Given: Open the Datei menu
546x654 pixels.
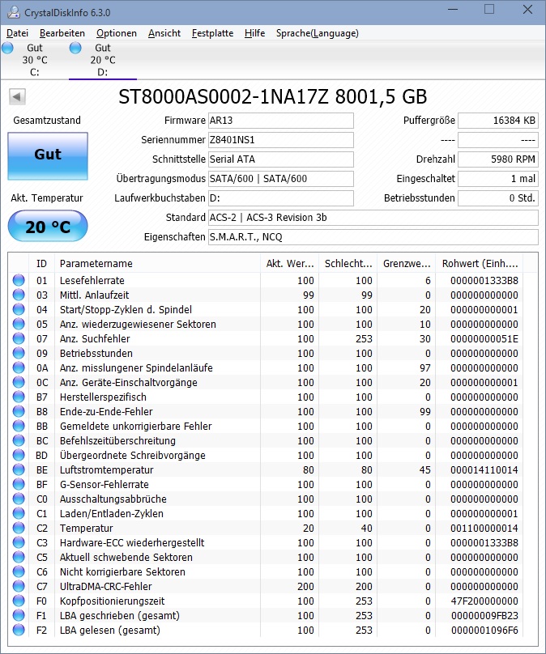Looking at the screenshot, I should click(x=17, y=33).
